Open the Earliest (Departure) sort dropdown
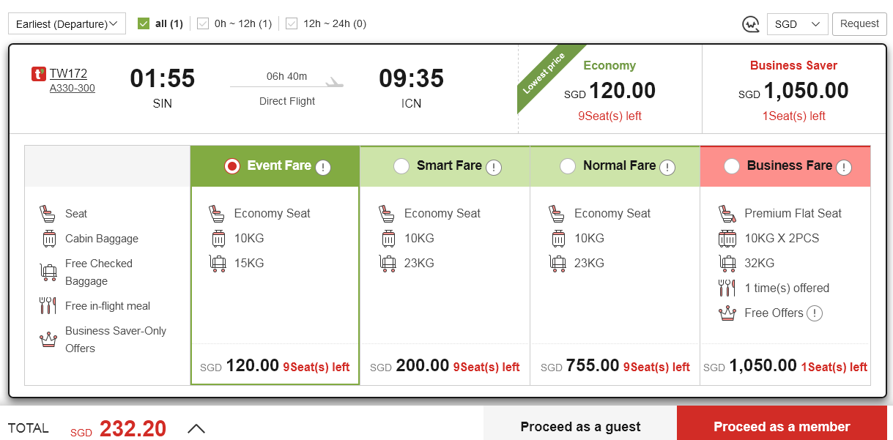This screenshot has height=440, width=893. pyautogui.click(x=67, y=23)
